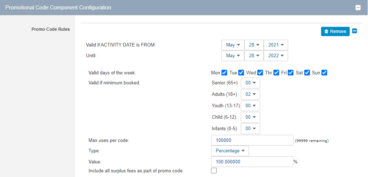
Task: Click the 'Valid if ACTIVITY DATE is FROM:' label
Action: click(121, 45)
